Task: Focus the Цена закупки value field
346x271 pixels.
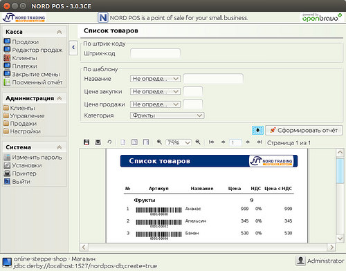Action: click(x=193, y=91)
